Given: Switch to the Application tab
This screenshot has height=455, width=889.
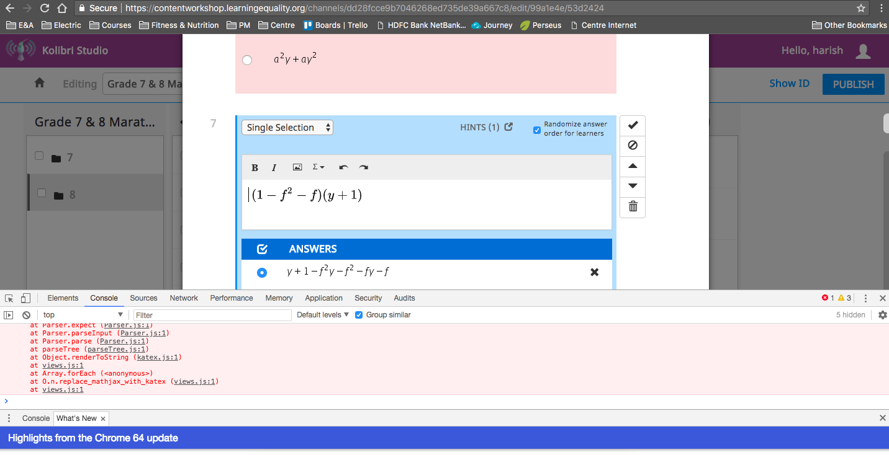Looking at the screenshot, I should (323, 298).
